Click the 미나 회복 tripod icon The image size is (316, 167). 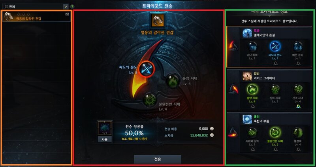(252, 47)
